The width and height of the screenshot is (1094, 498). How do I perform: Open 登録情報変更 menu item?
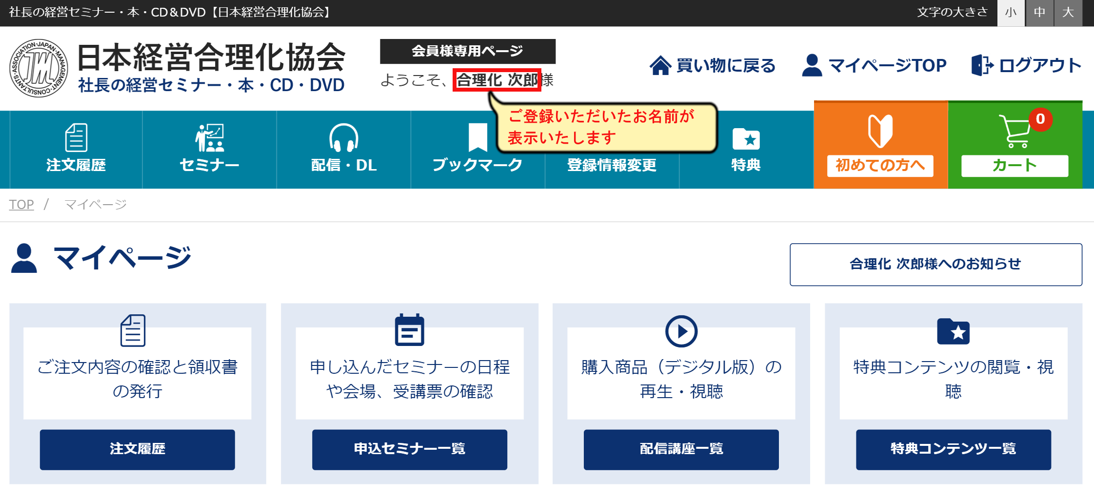[612, 165]
